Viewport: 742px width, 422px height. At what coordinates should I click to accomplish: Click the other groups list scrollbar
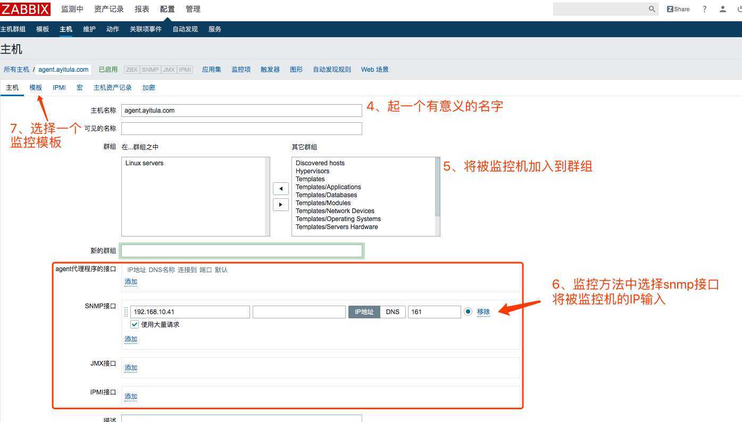437,187
